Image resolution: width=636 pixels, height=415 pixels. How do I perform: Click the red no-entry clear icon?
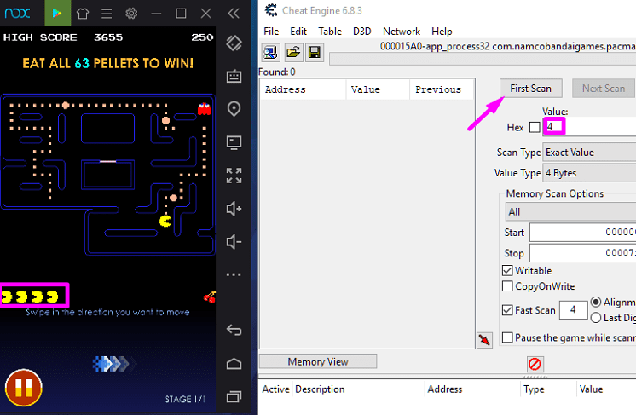click(535, 364)
